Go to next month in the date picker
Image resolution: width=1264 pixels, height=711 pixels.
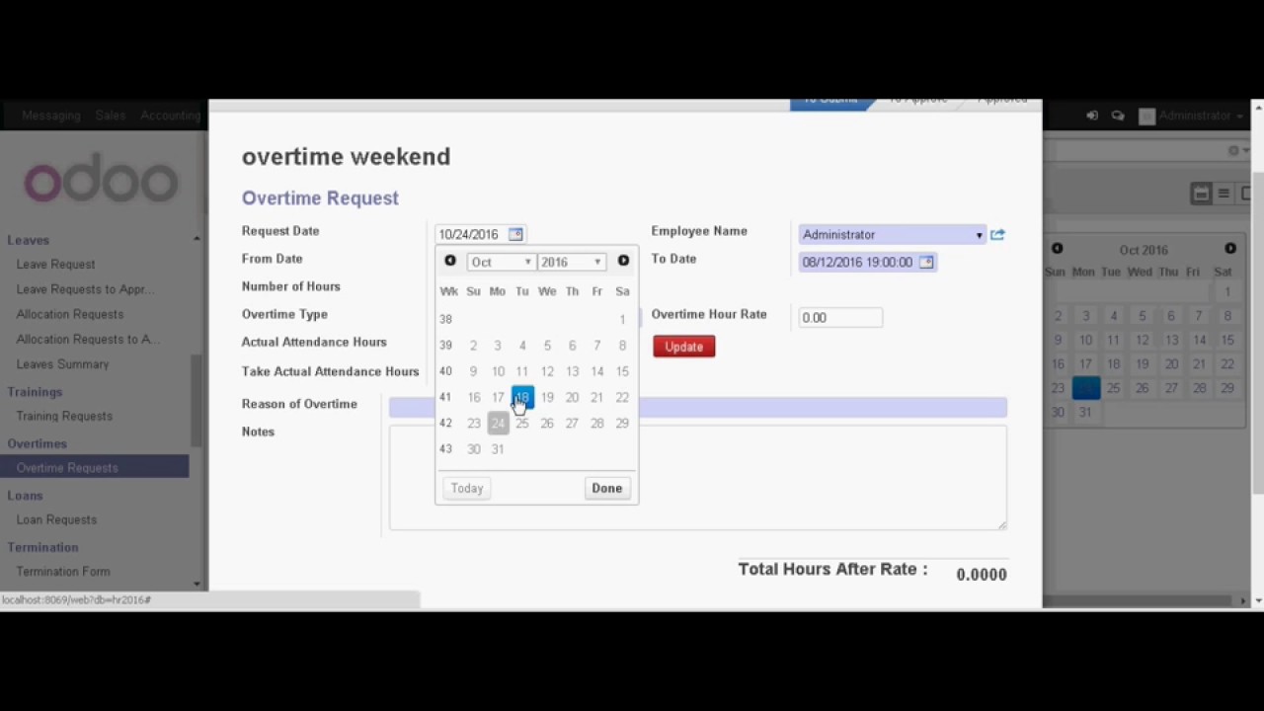click(623, 261)
